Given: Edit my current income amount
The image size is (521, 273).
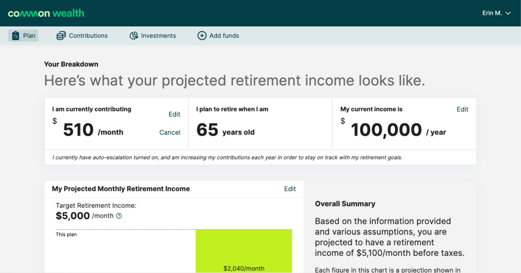Looking at the screenshot, I should tap(462, 109).
